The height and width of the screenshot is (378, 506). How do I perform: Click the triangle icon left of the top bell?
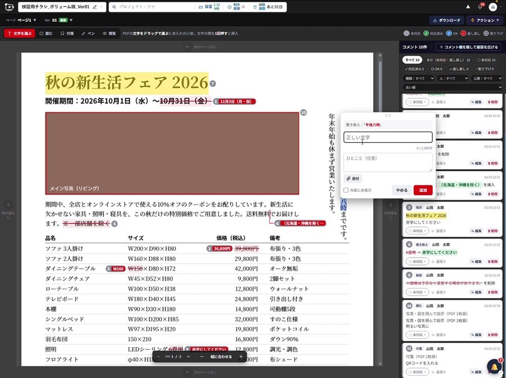coord(468,7)
